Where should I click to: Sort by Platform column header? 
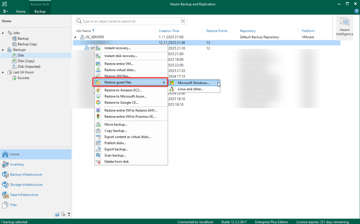[x=308, y=31]
